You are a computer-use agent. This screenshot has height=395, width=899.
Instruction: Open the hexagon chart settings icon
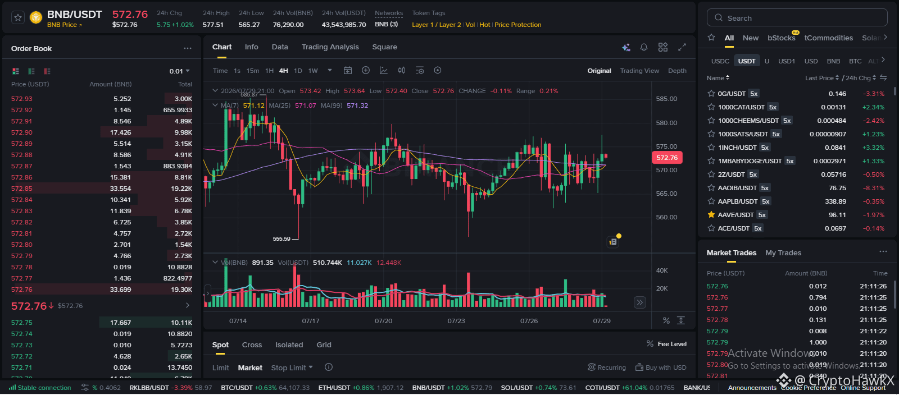(x=438, y=70)
